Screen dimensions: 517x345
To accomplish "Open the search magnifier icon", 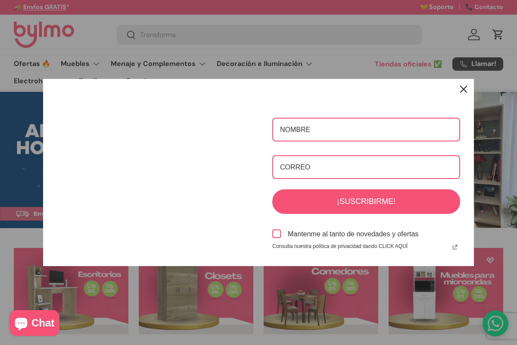I will 131,35.
